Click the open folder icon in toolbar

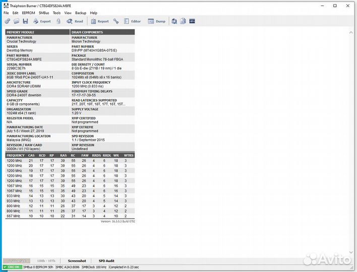point(16,21)
